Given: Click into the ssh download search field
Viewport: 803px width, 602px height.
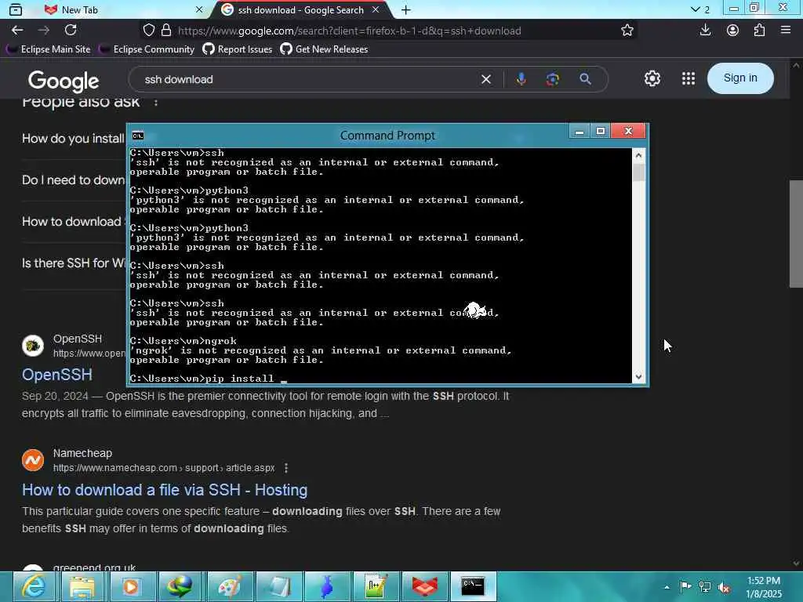Looking at the screenshot, I should tap(307, 79).
